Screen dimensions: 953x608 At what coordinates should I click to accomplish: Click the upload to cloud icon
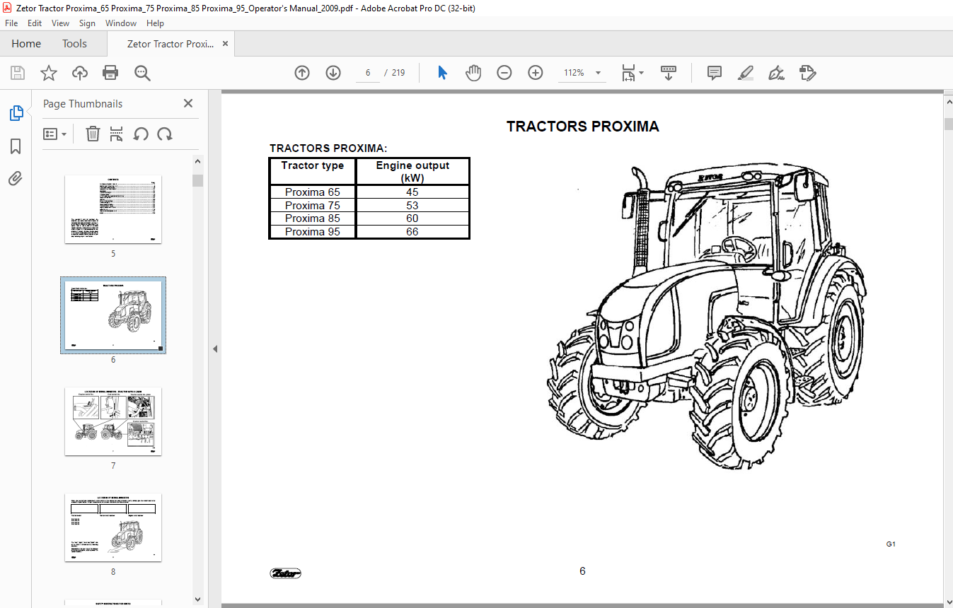80,73
